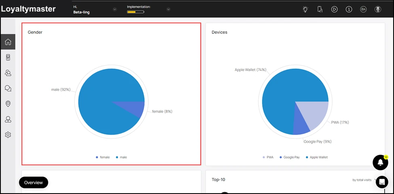This screenshot has height=194, width=394.
Task: Click the Devices card title
Action: [219, 32]
